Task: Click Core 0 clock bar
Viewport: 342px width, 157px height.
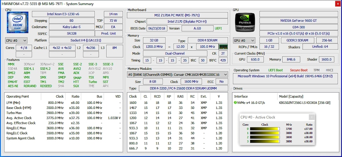Action: click(265, 129)
